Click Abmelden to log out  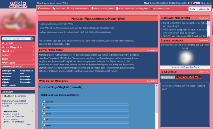[x=206, y=3]
